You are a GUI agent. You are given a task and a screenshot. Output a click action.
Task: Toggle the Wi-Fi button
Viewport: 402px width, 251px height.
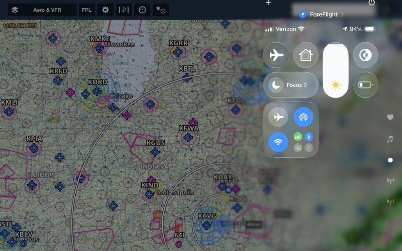278,142
